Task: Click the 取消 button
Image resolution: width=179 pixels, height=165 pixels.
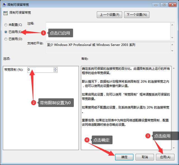Action: (145, 157)
